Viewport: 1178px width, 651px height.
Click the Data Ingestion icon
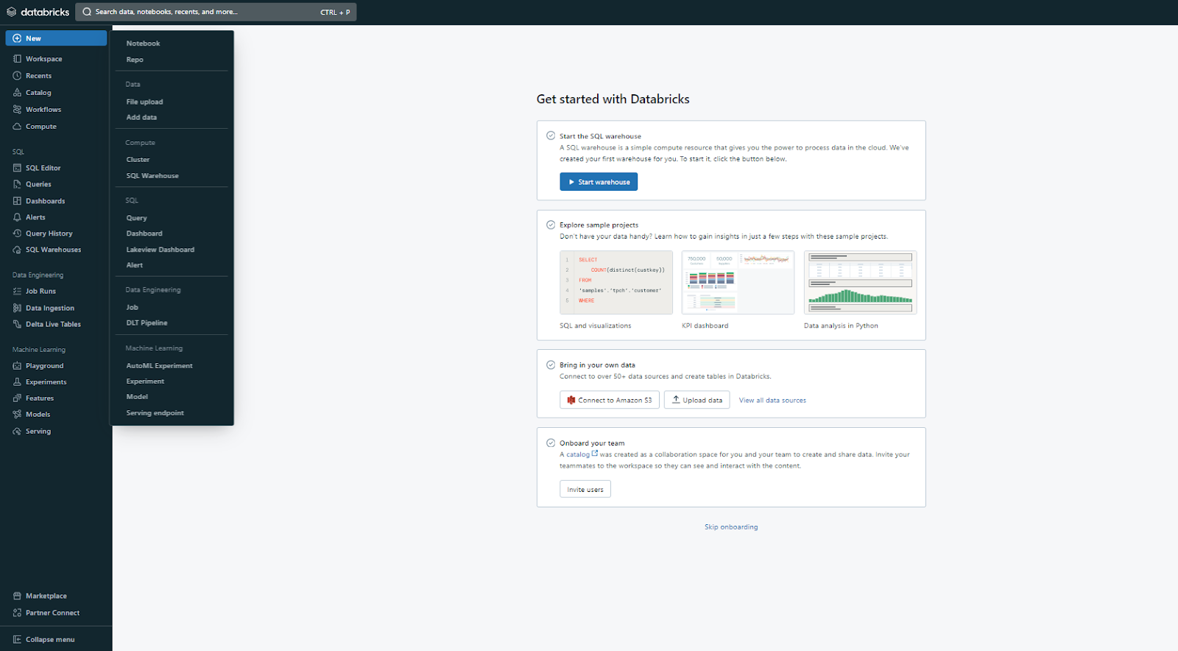pos(17,308)
